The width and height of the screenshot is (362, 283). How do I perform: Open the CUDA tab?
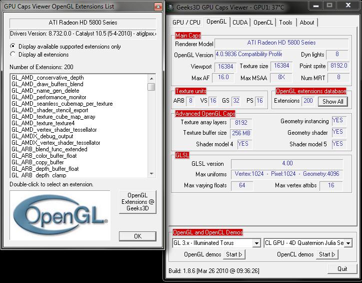pyautogui.click(x=240, y=23)
